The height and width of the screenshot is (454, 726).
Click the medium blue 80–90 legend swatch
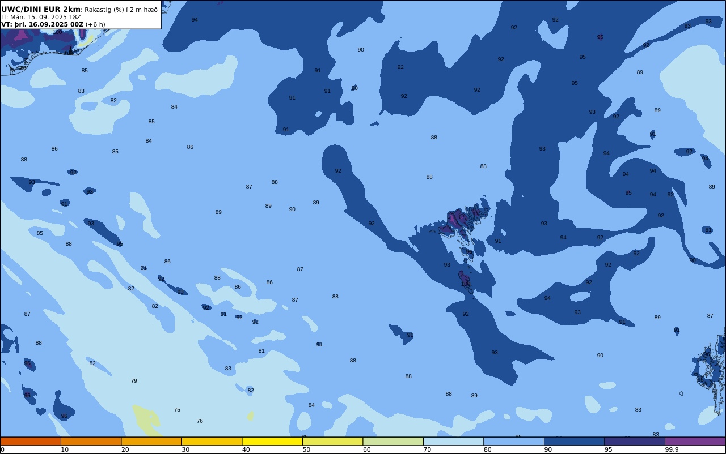pyautogui.click(x=514, y=441)
